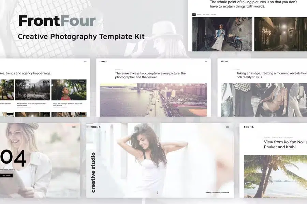This screenshot has width=307, height=204.
Task: Click FRONT. logo on the creative studio page
Action: pos(96,127)
